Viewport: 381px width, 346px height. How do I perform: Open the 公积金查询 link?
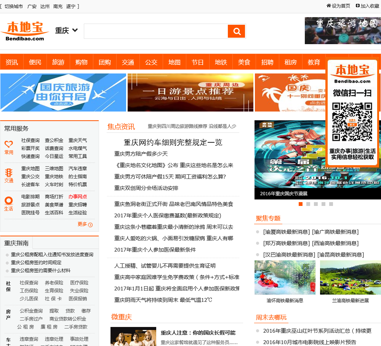click(31, 311)
